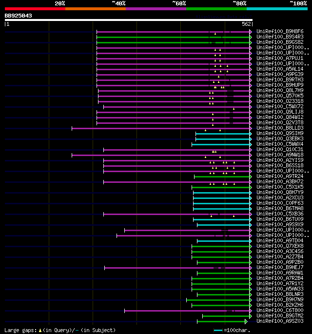Image resolution: width=312 pixels, height=334 pixels.
Task: Select the UniRef100_B9H7N9 label
Action: coord(280,300)
